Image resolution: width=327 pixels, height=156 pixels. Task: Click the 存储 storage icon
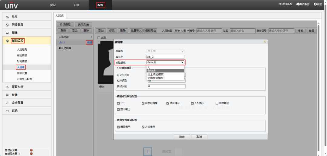[7, 95]
